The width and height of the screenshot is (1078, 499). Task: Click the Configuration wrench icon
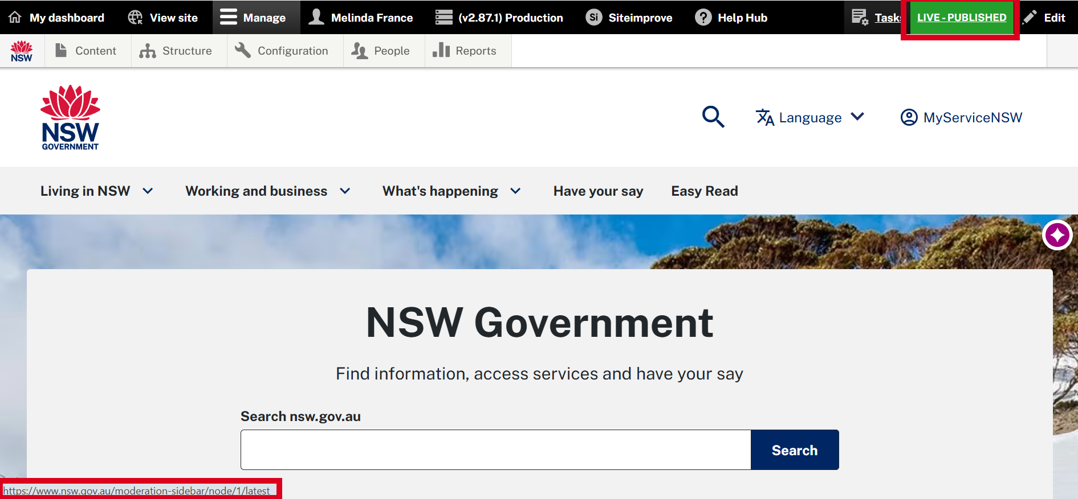click(243, 50)
